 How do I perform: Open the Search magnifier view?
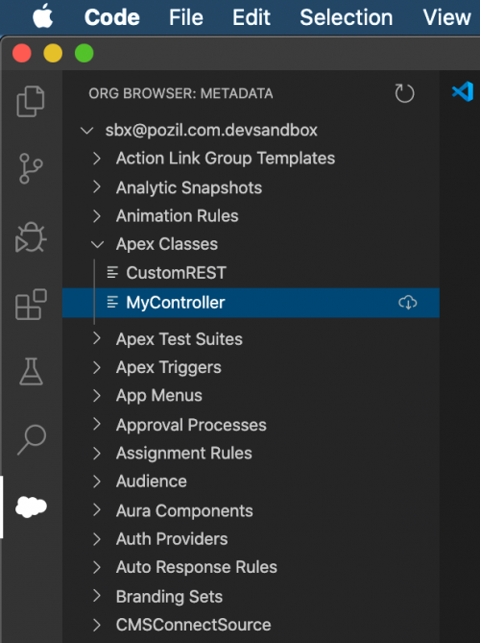(31, 439)
